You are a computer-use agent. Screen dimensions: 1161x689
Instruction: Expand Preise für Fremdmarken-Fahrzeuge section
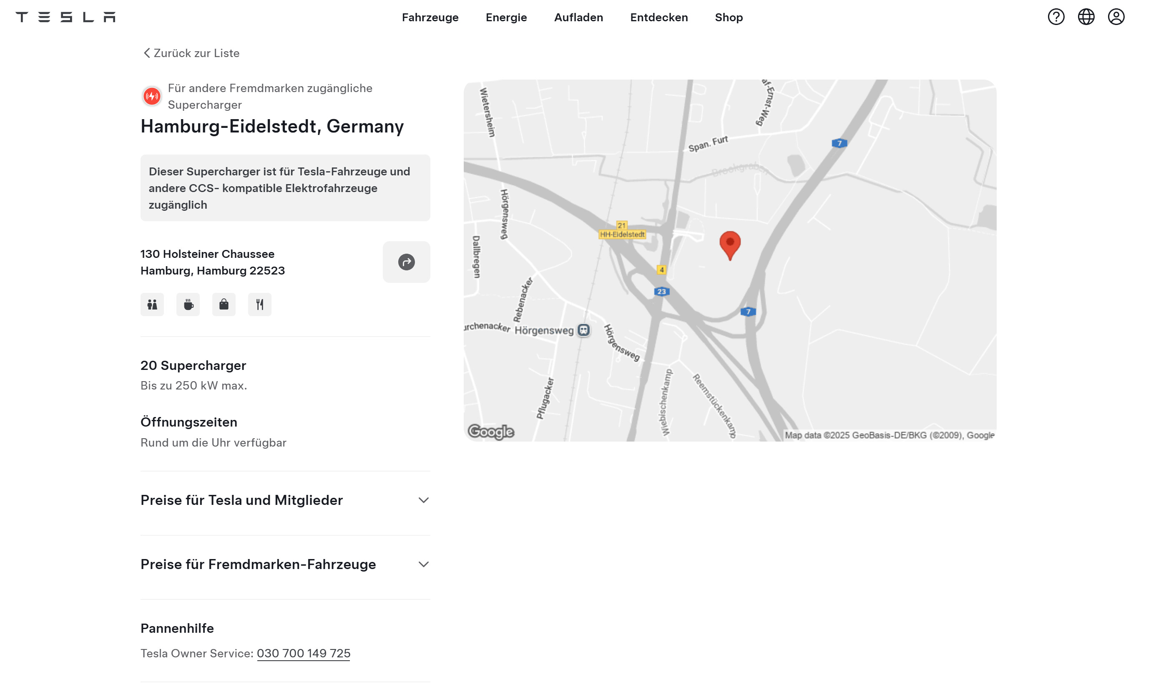[285, 564]
